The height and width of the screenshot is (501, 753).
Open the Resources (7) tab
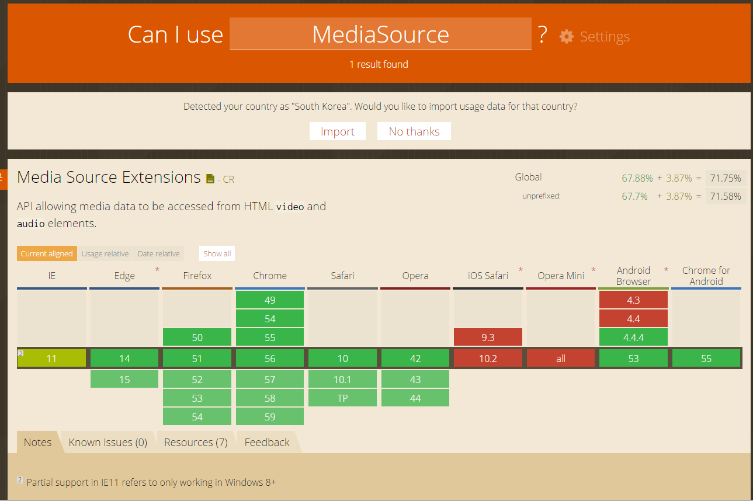pos(196,442)
